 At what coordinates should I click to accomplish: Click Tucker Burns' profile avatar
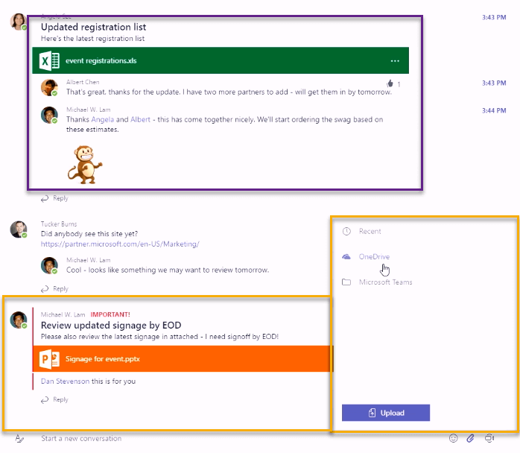(18, 229)
